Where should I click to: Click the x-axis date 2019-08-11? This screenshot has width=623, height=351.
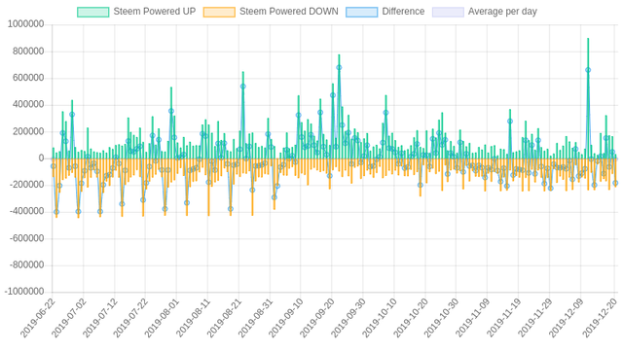coord(193,318)
